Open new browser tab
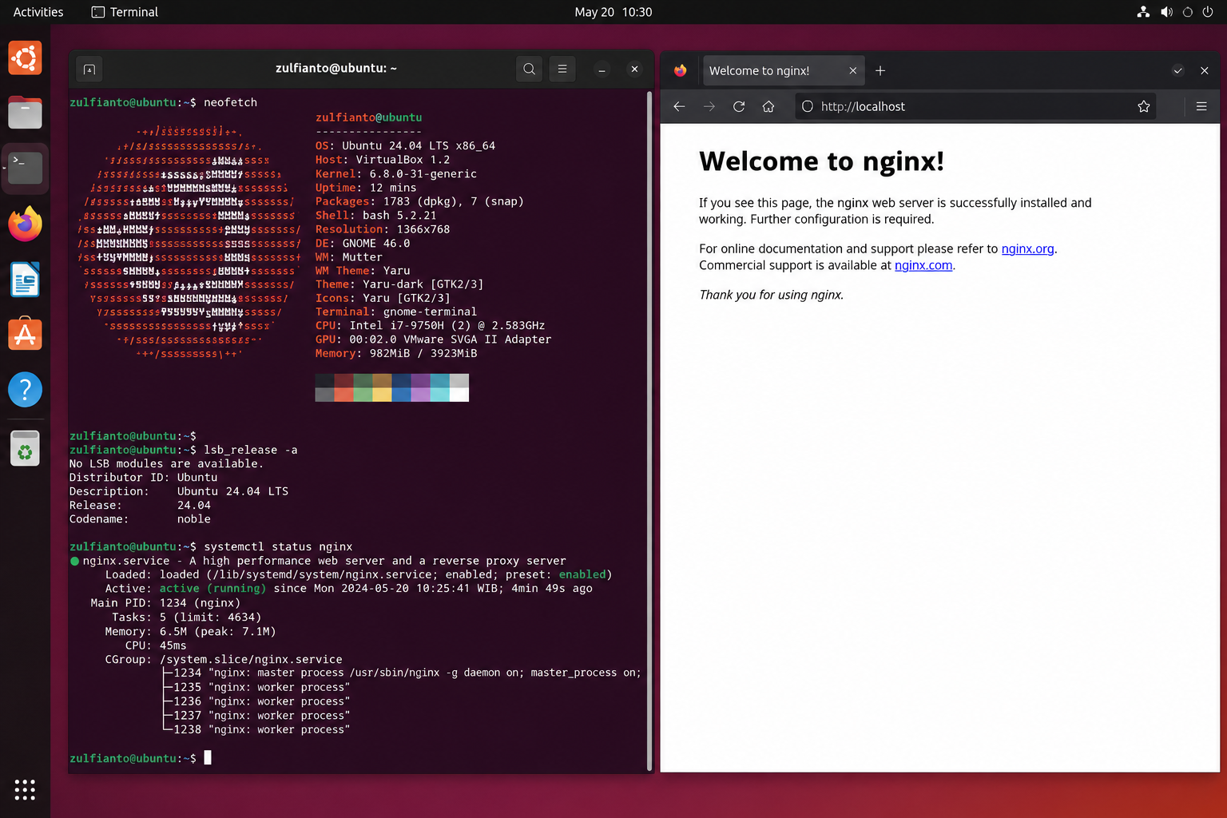1227x818 pixels. (x=880, y=70)
